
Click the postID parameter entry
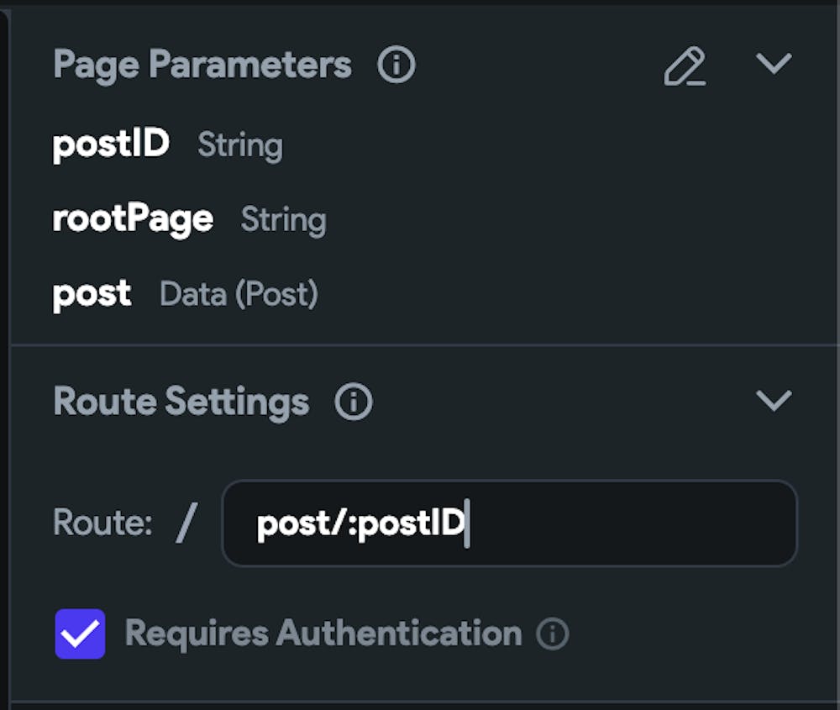tap(110, 144)
